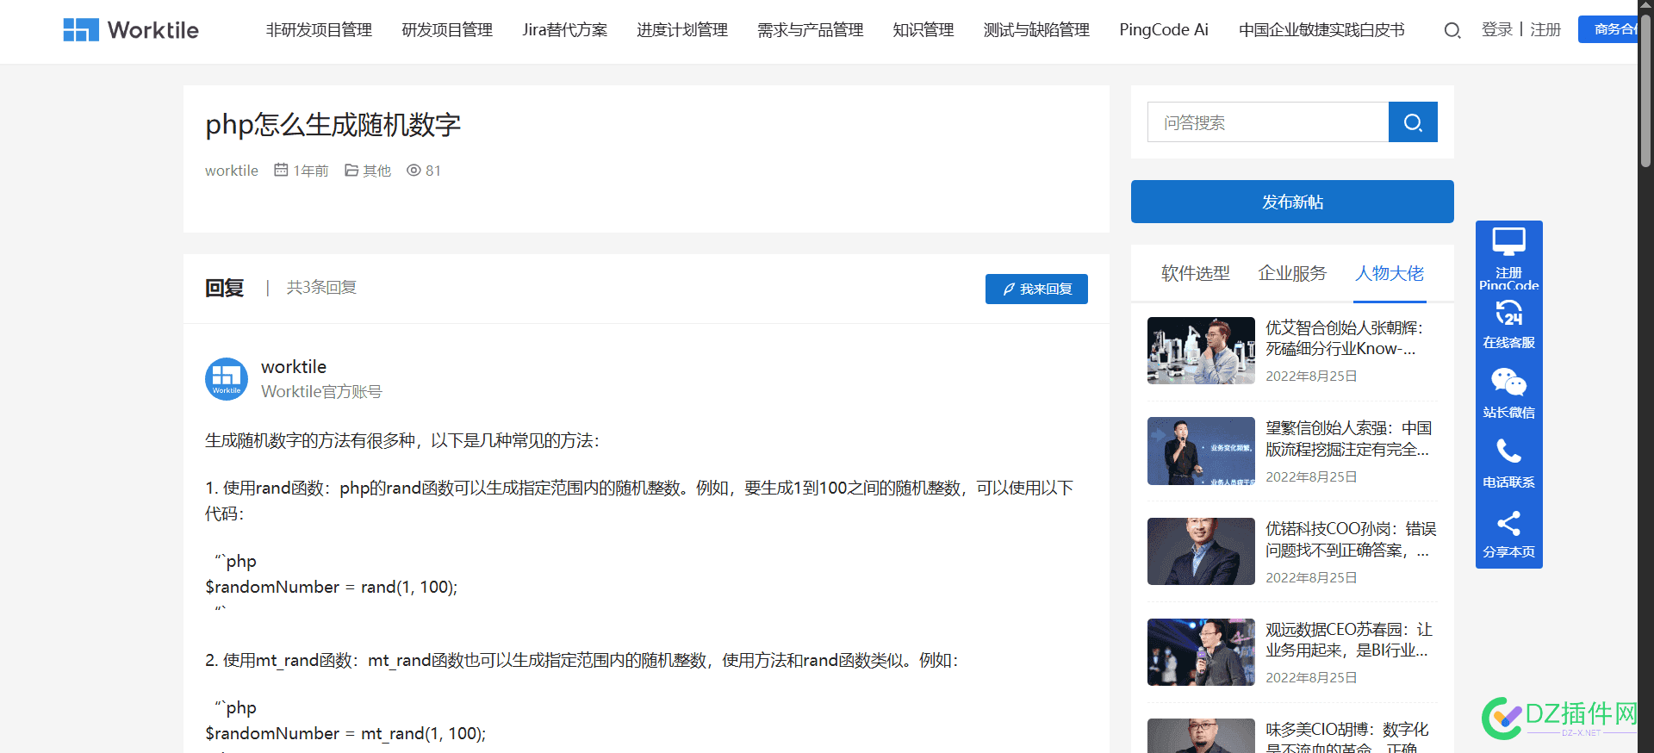This screenshot has height=753, width=1654.
Task: Click the worktile avatar in the reply
Action: pyautogui.click(x=227, y=379)
